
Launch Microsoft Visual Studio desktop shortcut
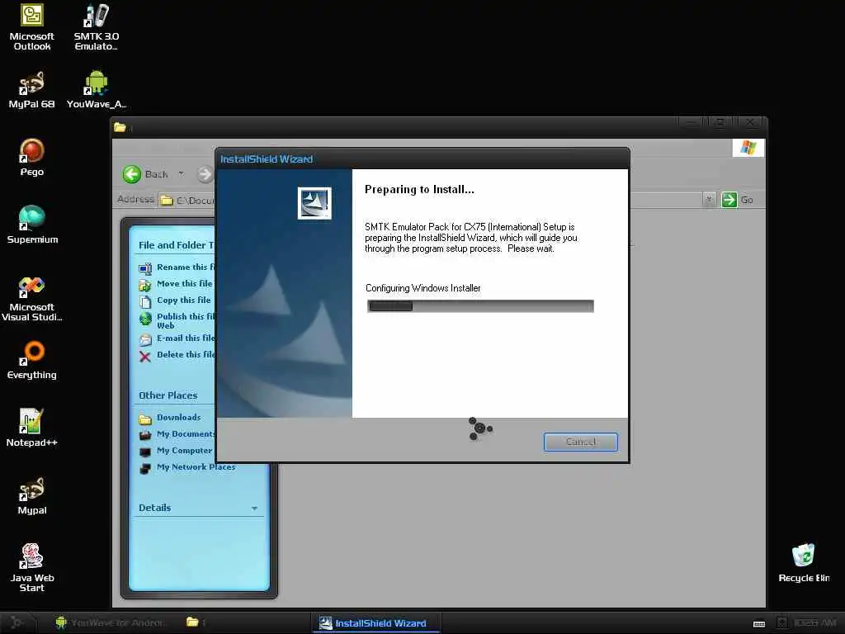pos(32,298)
